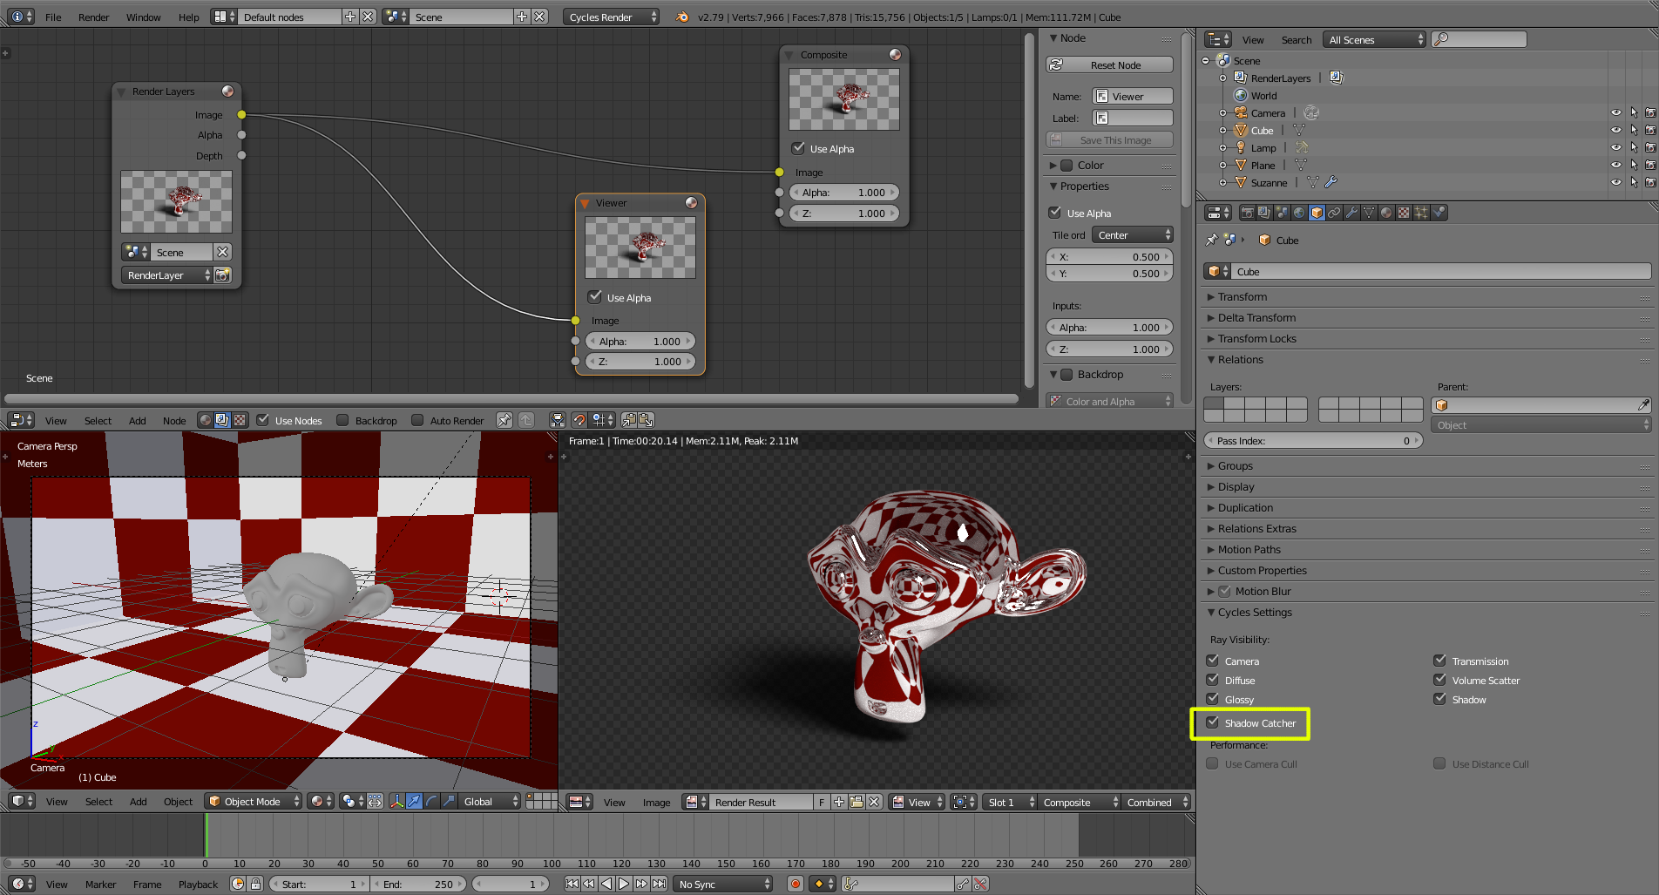
Task: Open the Slot 1 dropdown
Action: [1011, 802]
